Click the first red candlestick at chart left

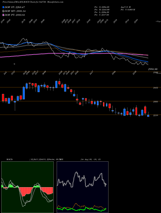(3, 97)
